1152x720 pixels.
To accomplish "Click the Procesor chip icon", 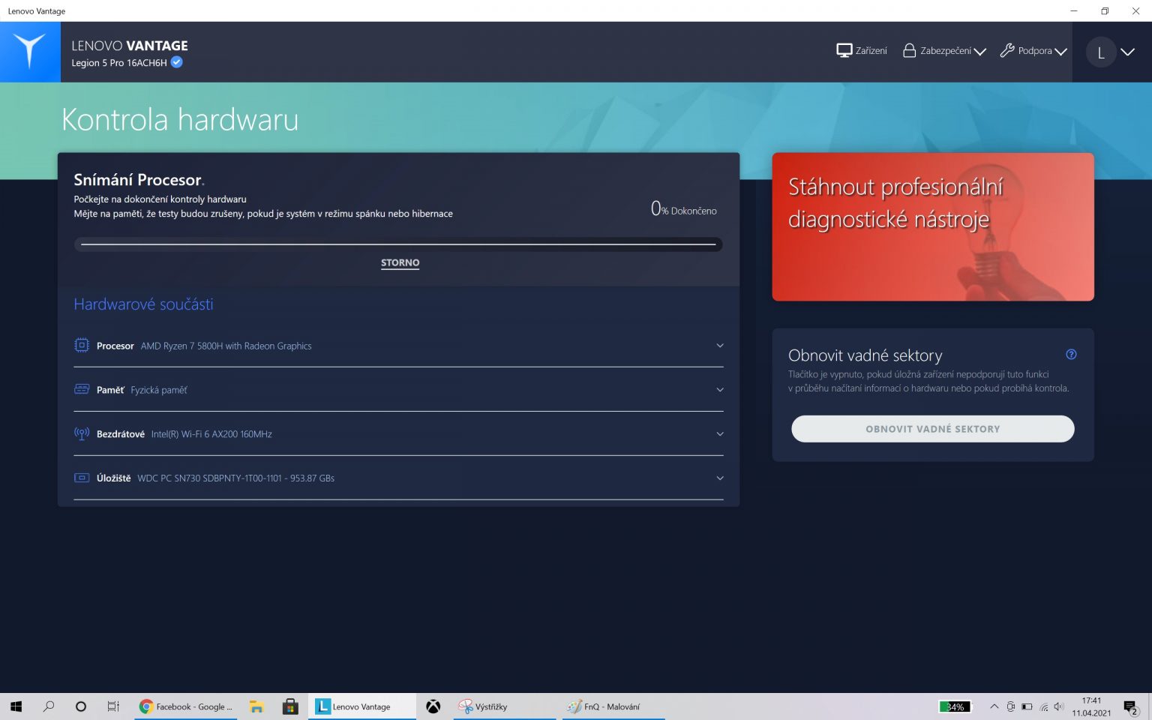I will 82,346.
